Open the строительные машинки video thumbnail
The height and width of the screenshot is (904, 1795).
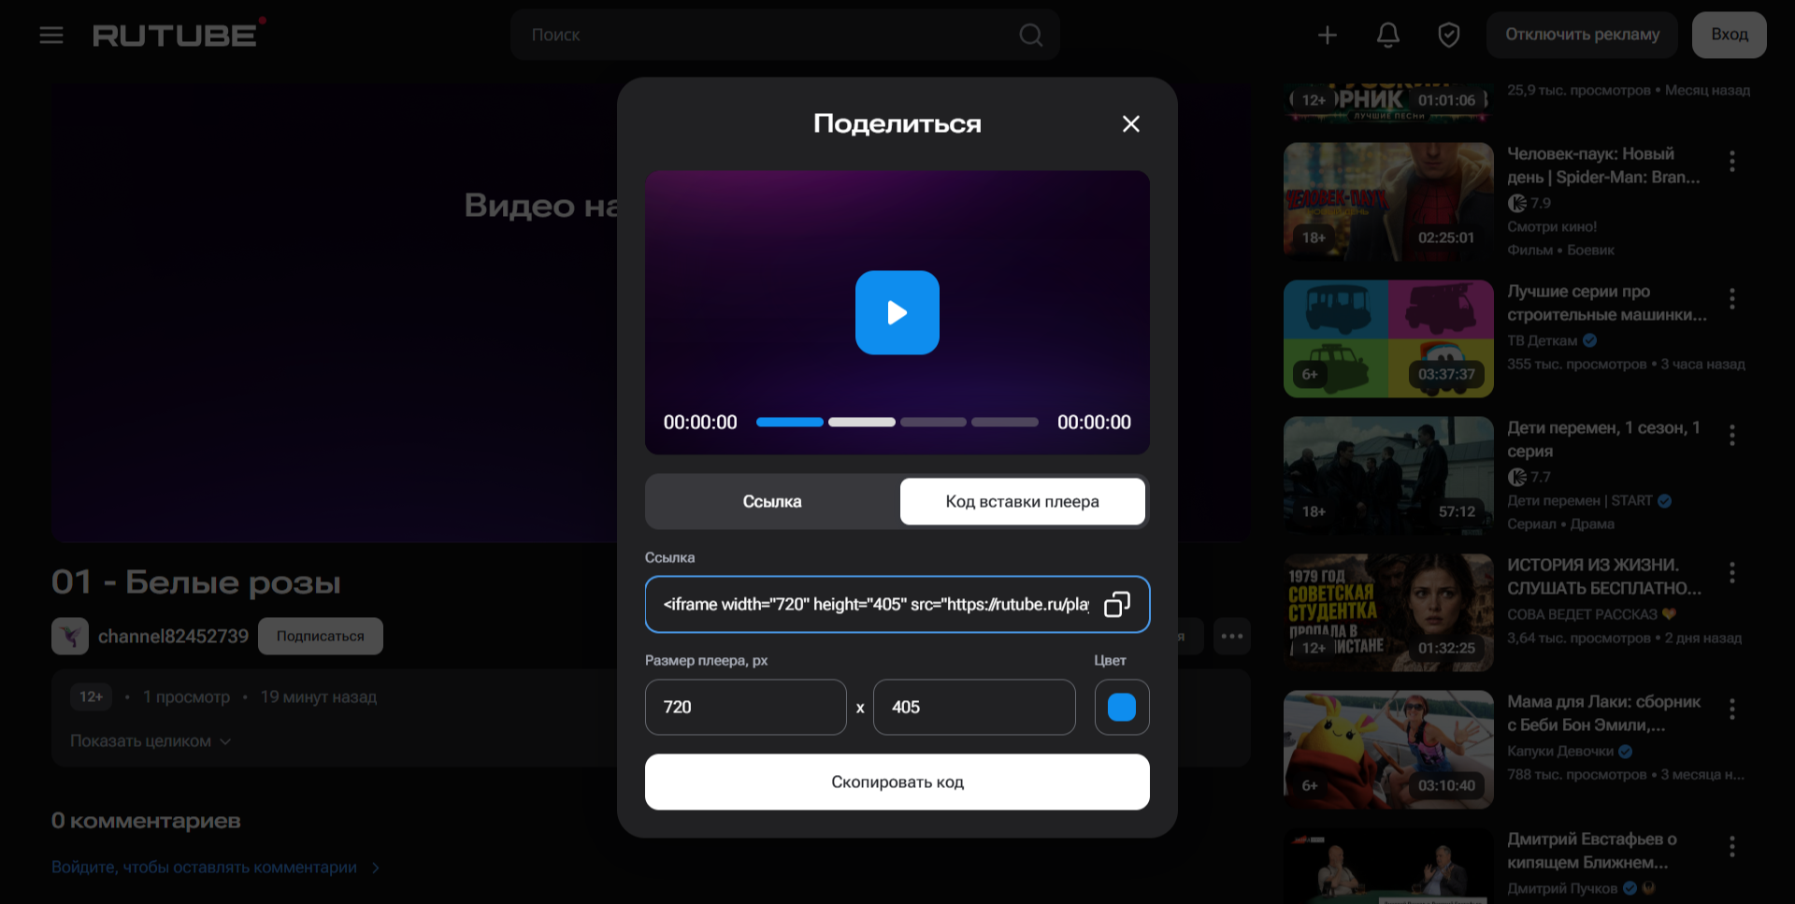click(x=1388, y=338)
